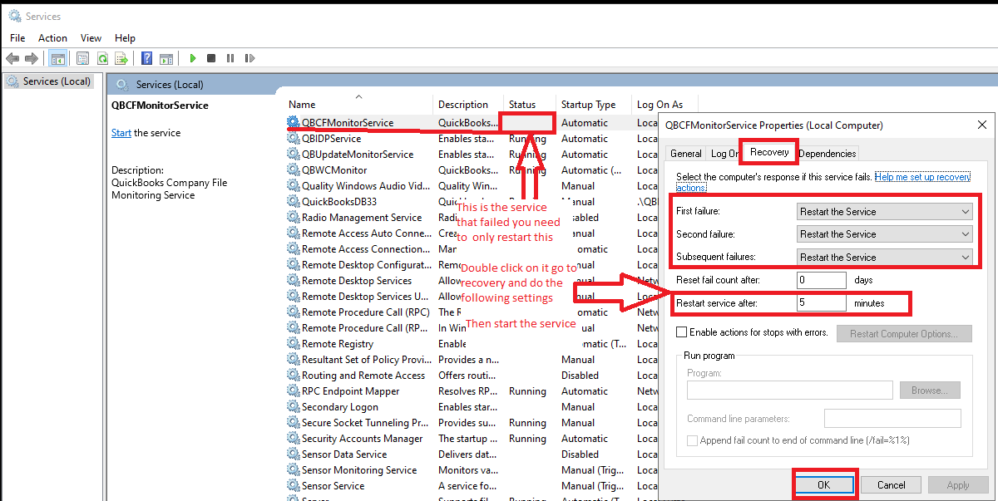998x501 pixels.
Task: Refresh the services list
Action: [102, 58]
